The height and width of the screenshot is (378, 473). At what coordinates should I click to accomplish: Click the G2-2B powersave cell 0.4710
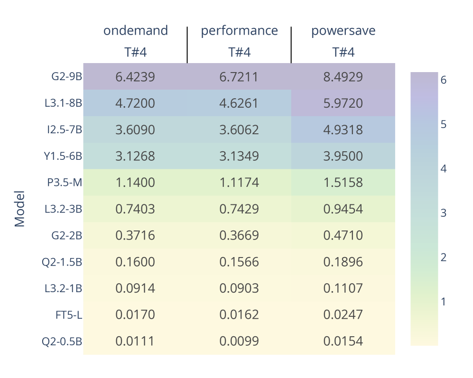tap(343, 235)
